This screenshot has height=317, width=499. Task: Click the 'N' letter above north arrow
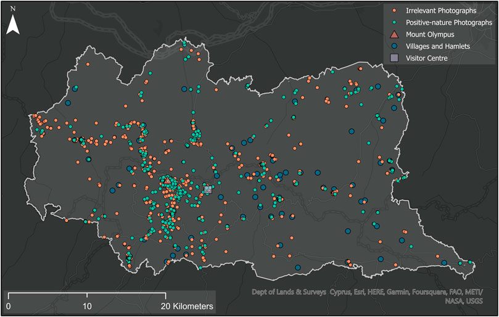[13, 9]
